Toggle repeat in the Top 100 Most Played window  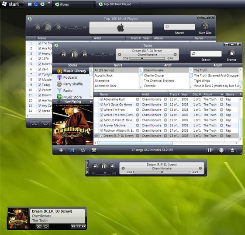[x=45, y=124]
